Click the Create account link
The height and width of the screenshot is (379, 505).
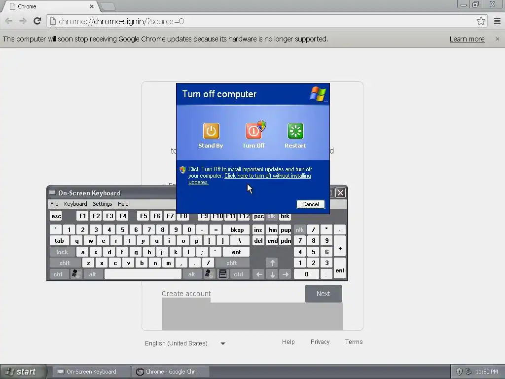pos(186,294)
